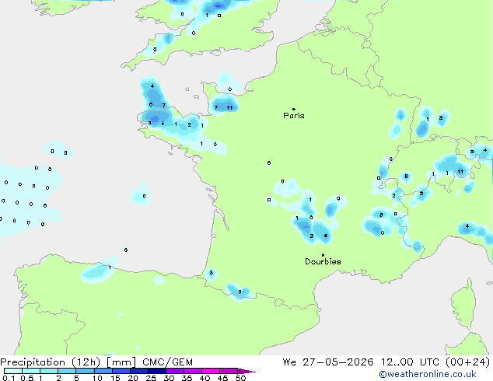493x381 pixels.
Task: Click the weatheronline.co.uk copyright link
Action: click(428, 374)
